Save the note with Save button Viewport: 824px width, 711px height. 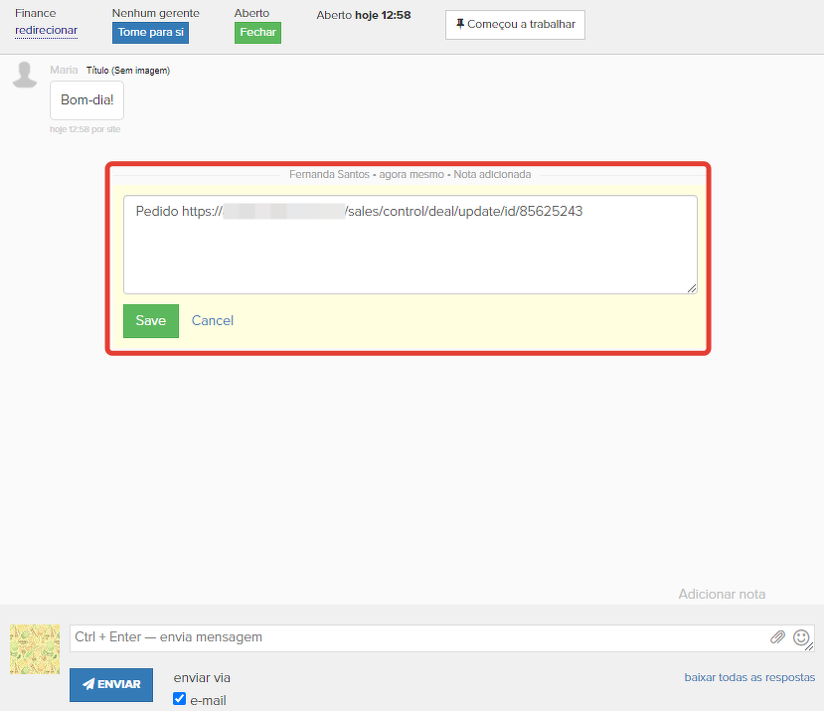tap(151, 321)
